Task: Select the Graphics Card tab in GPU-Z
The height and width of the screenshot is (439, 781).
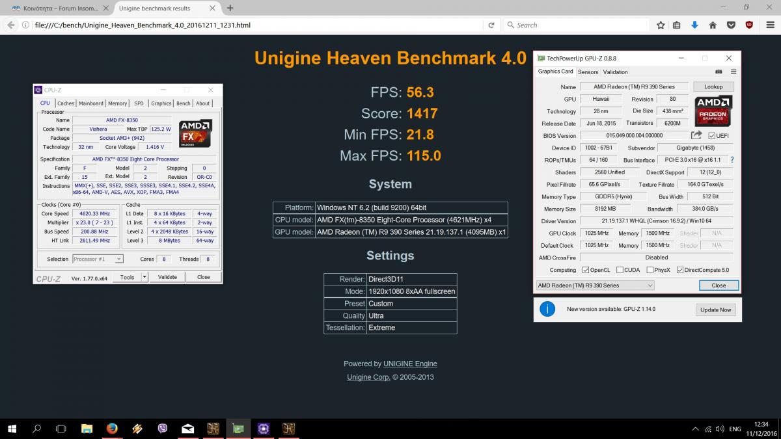Action: point(555,72)
